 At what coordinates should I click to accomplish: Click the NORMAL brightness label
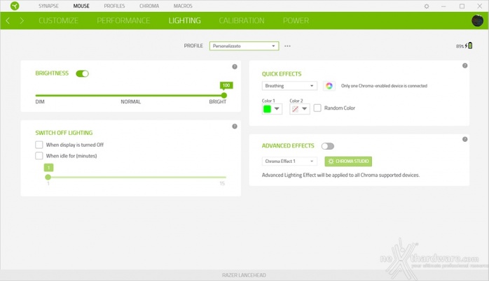point(131,102)
